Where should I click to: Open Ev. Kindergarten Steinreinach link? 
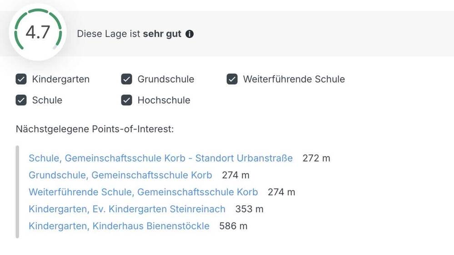[127, 209]
